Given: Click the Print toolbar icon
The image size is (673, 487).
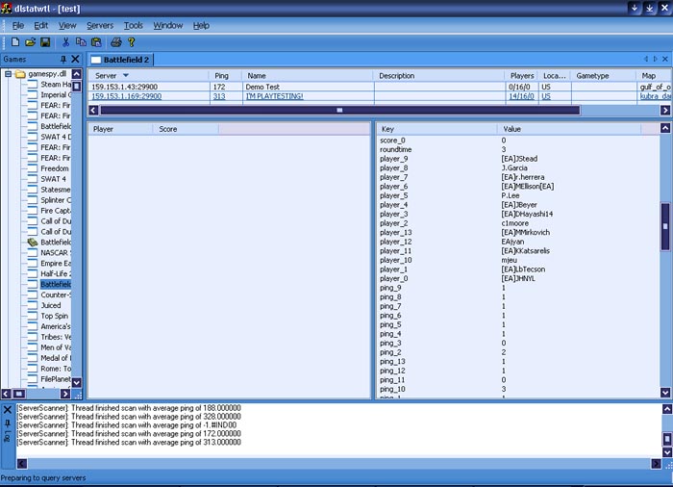Looking at the screenshot, I should 116,42.
